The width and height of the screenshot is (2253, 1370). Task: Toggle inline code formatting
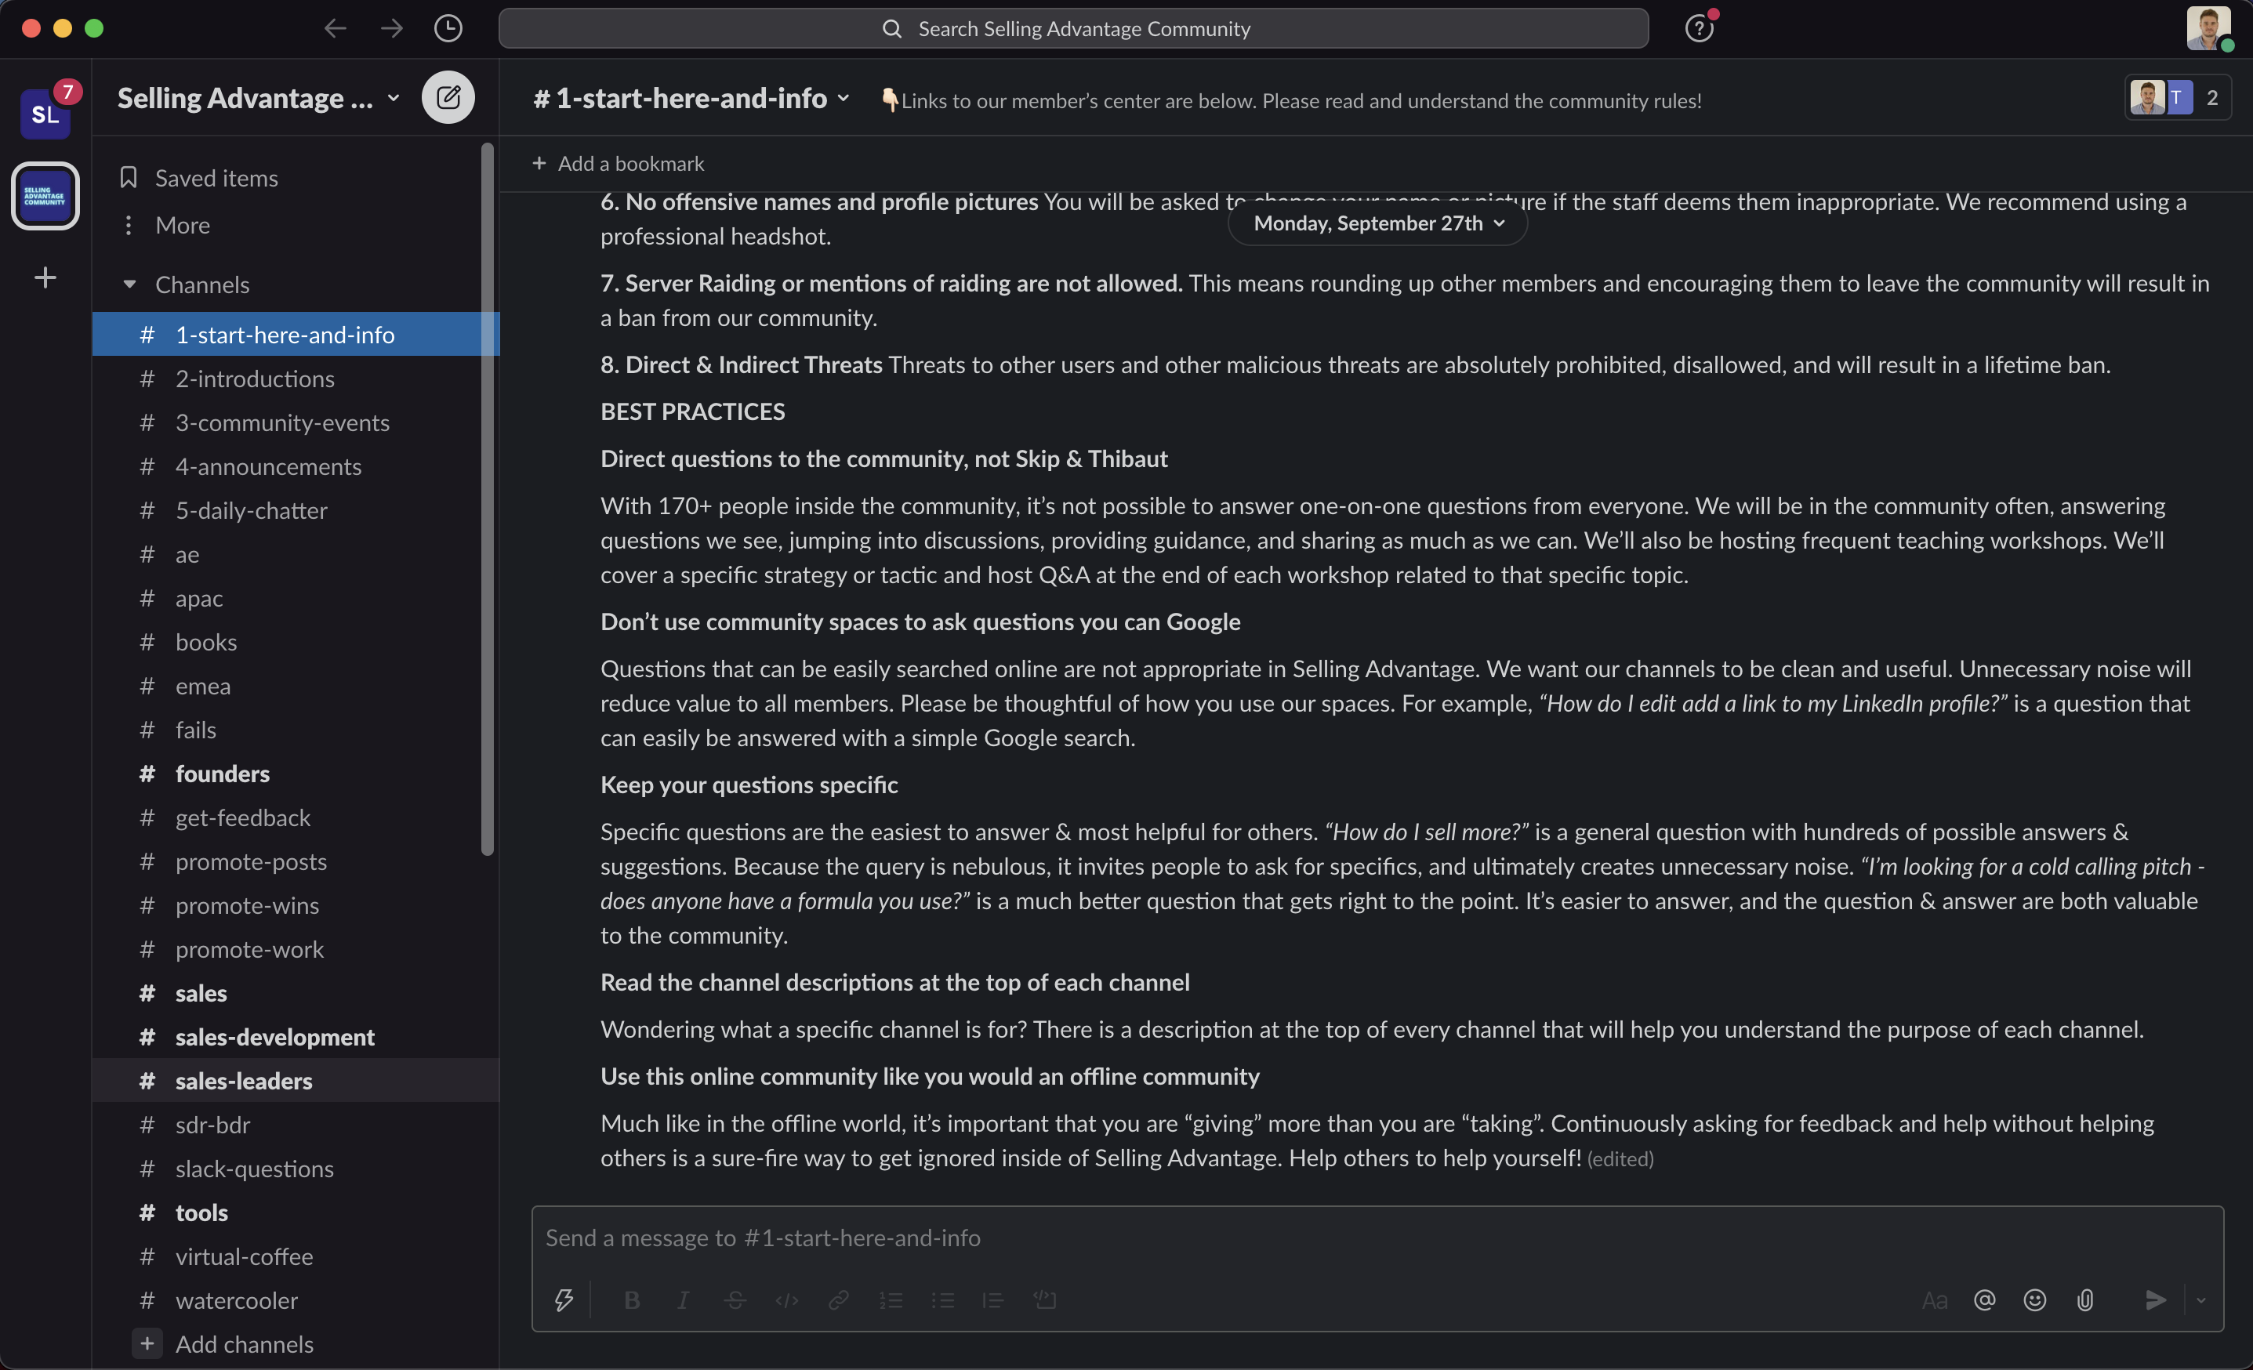(x=786, y=1299)
